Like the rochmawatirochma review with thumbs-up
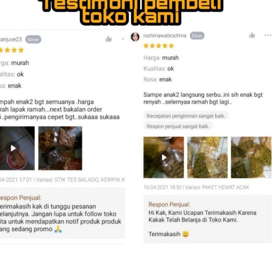This screenshot has width=276, height=276. pos(252,35)
